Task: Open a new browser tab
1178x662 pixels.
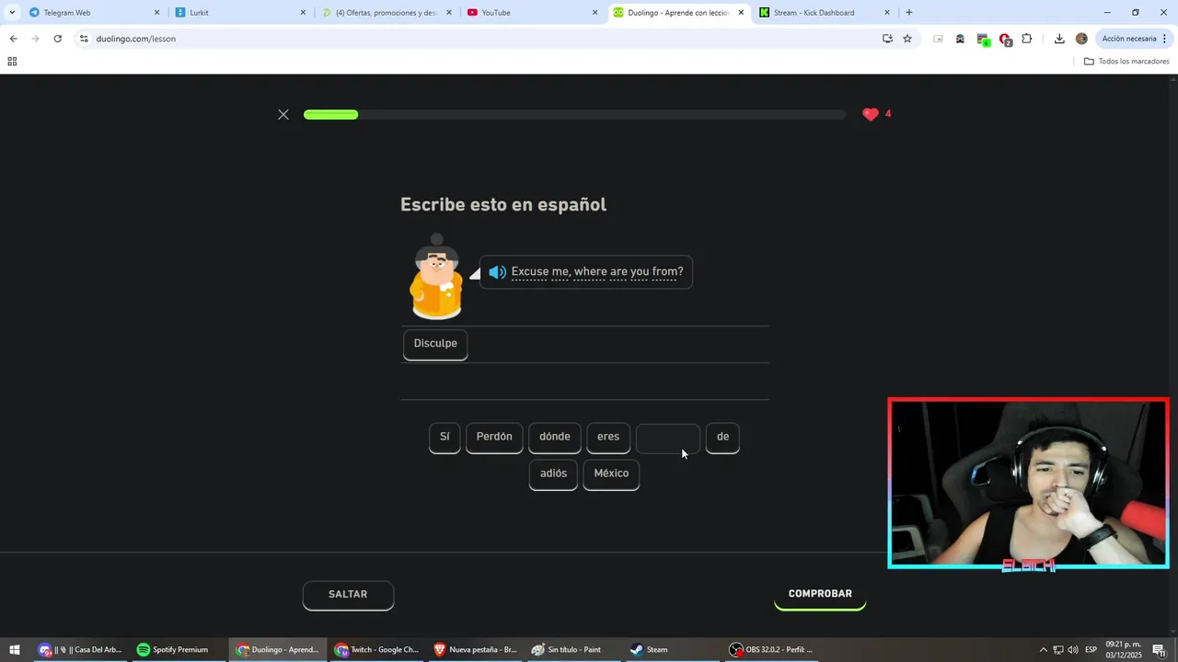Action: click(909, 13)
